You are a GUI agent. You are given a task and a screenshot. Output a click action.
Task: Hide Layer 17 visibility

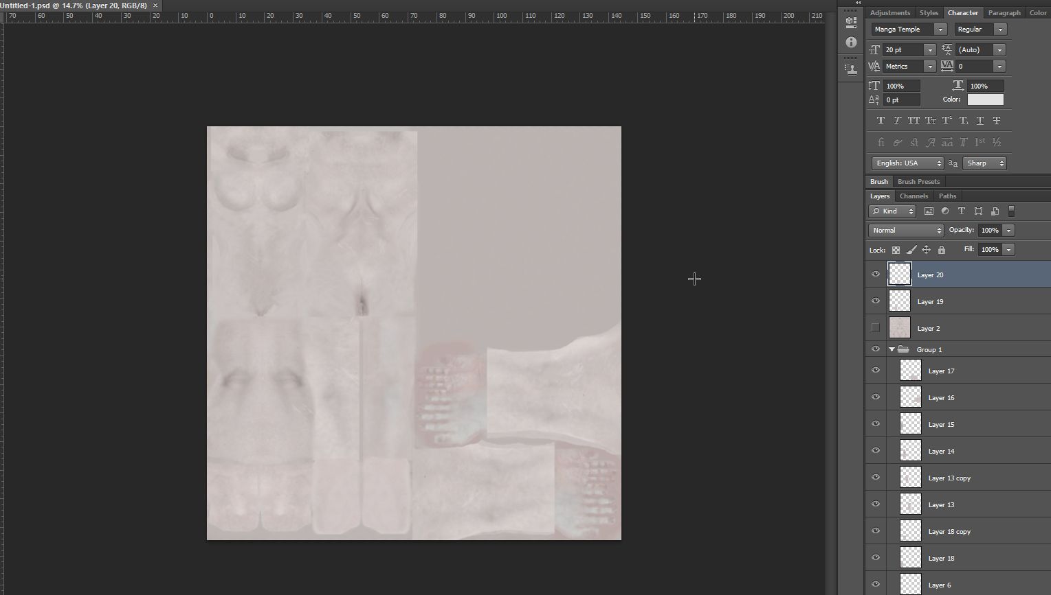pyautogui.click(x=876, y=371)
